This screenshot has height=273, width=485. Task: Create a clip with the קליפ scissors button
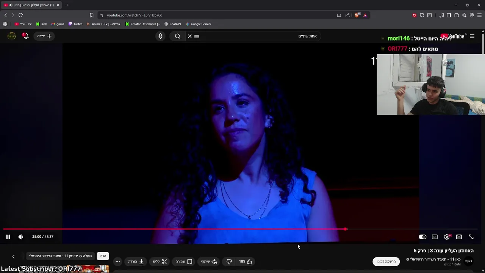[x=160, y=261]
